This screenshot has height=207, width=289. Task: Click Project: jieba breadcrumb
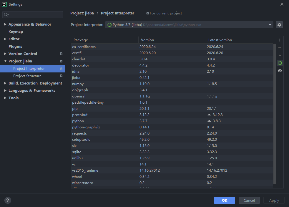pos(82,13)
